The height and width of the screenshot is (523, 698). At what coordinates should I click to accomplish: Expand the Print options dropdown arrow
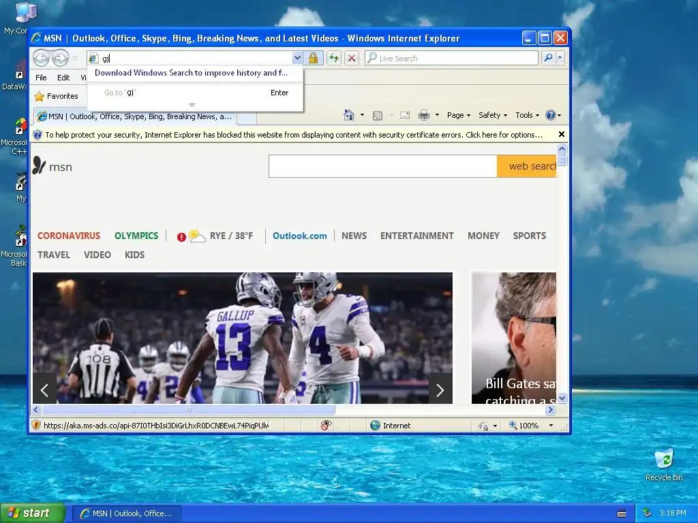(437, 115)
